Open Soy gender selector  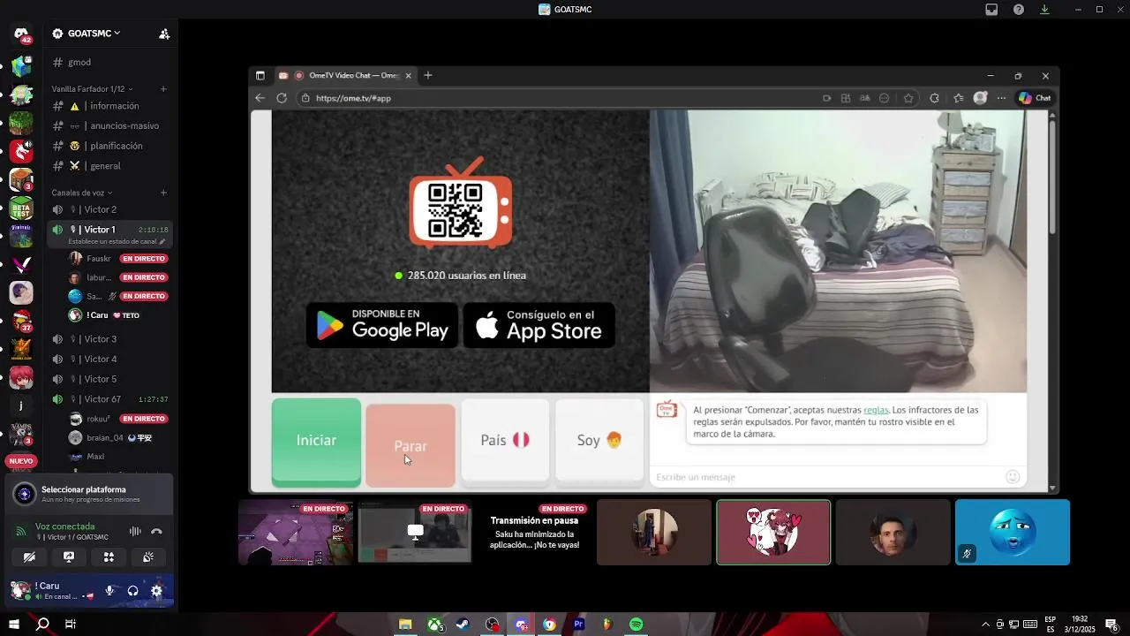[x=599, y=440]
